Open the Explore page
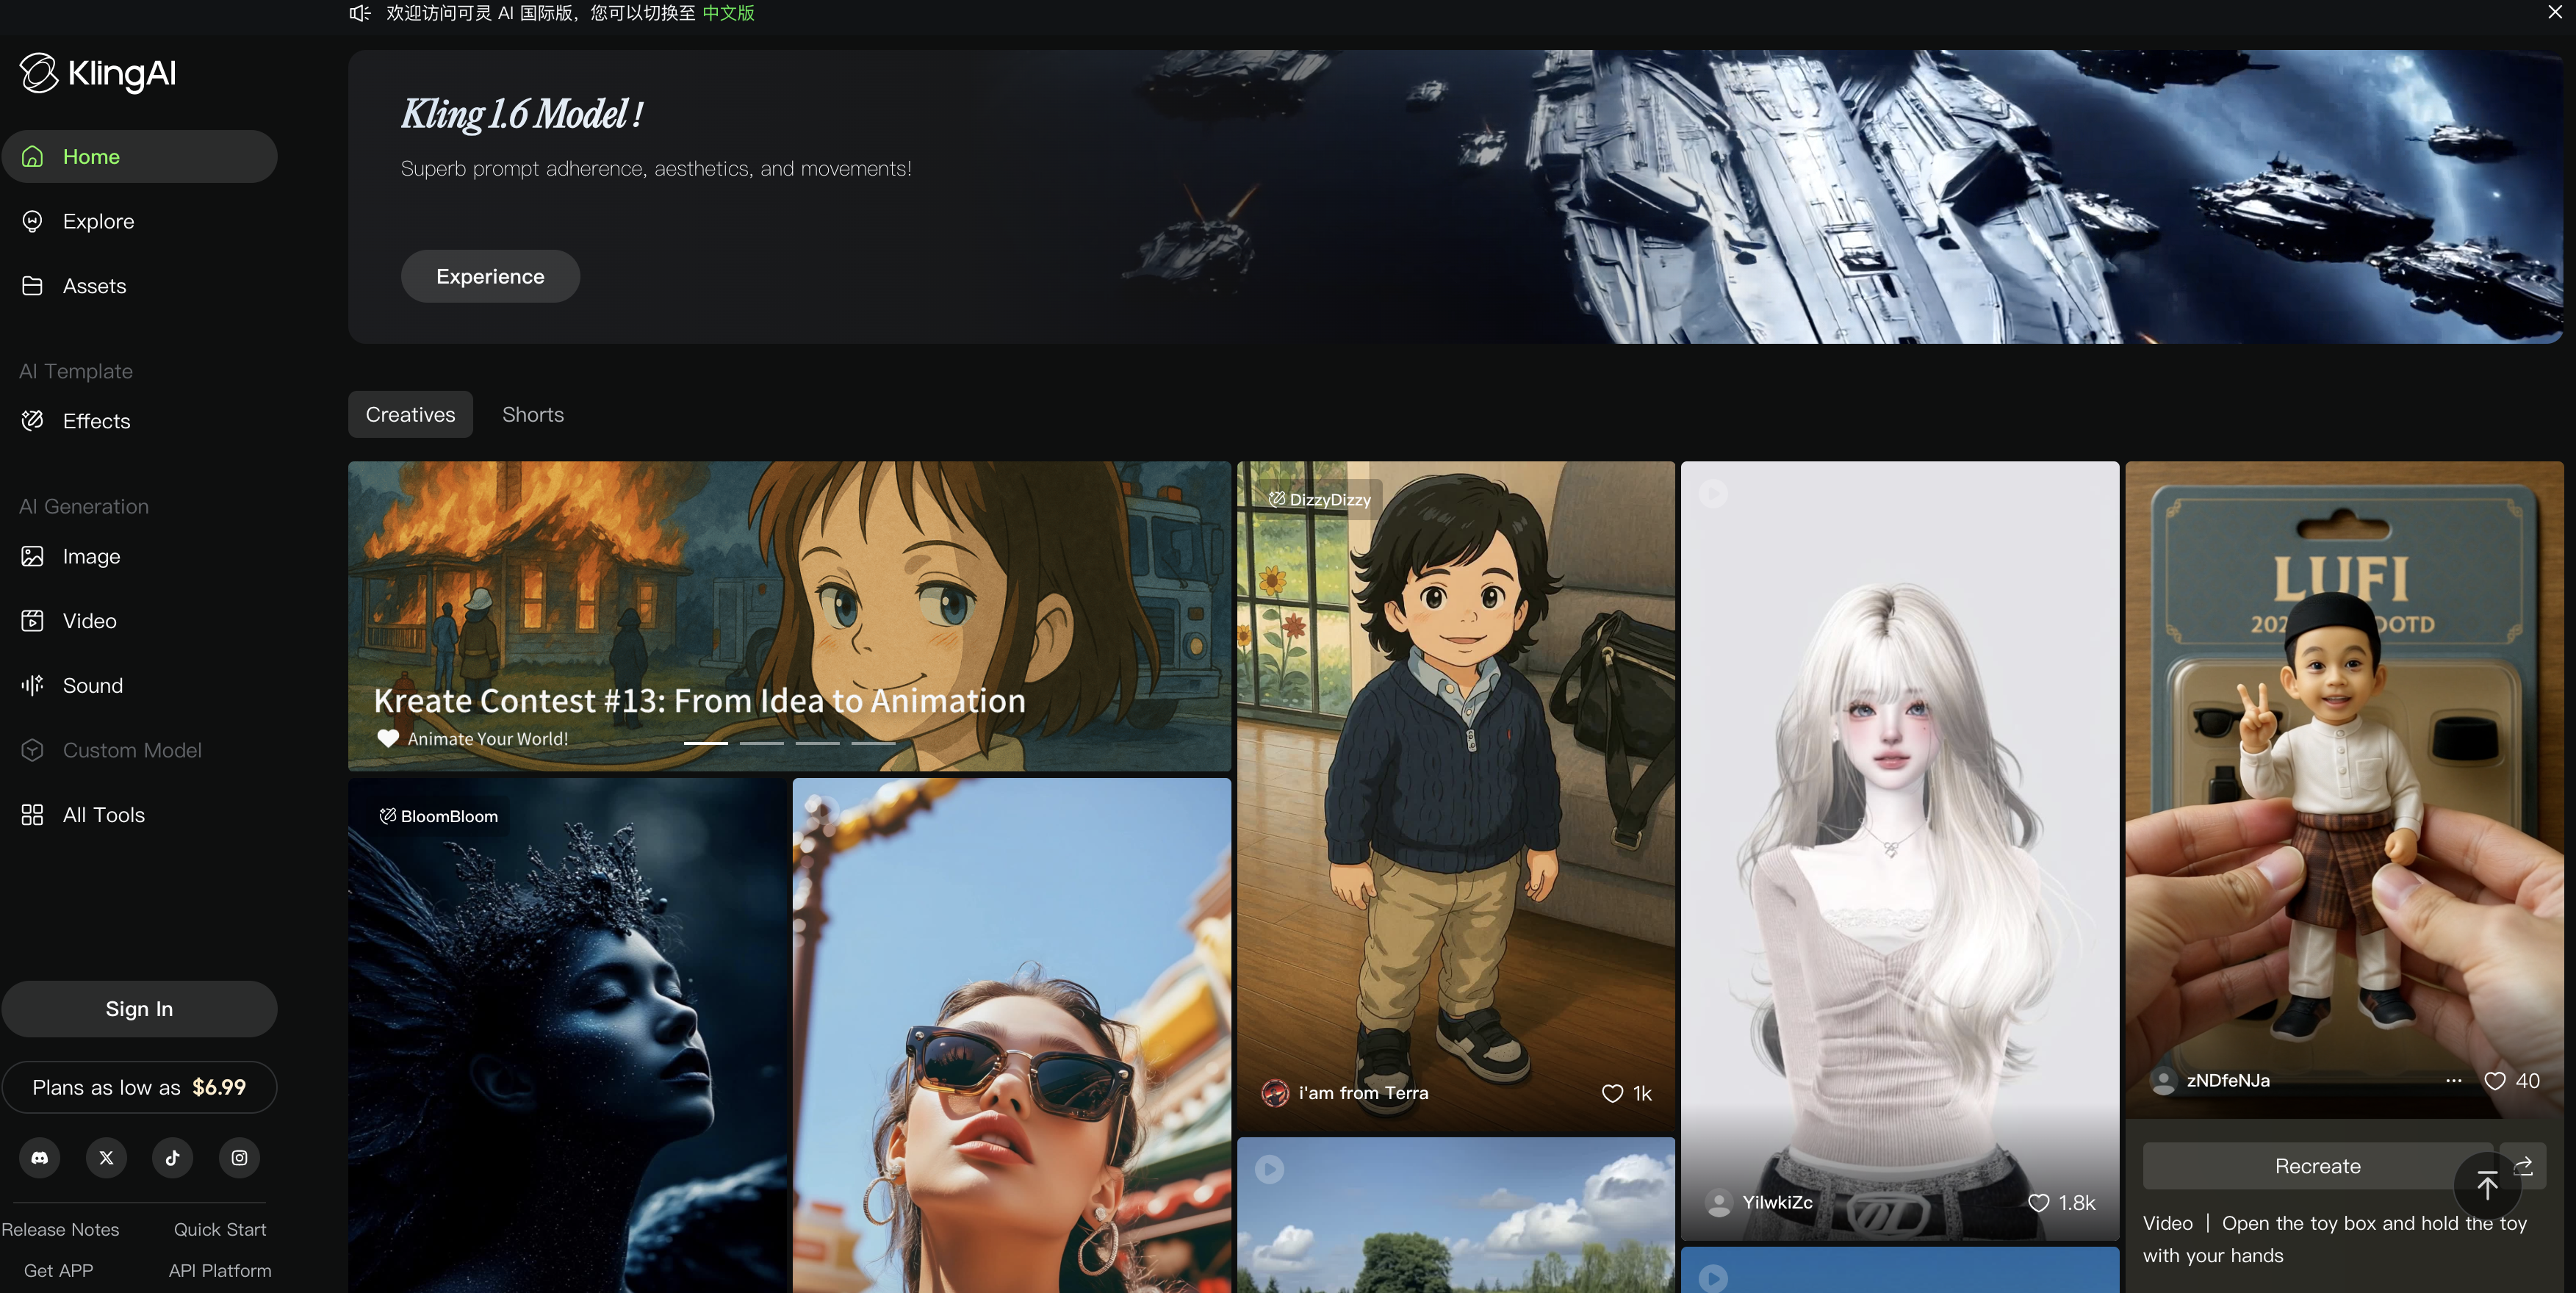Image resolution: width=2576 pixels, height=1293 pixels. pos(98,221)
